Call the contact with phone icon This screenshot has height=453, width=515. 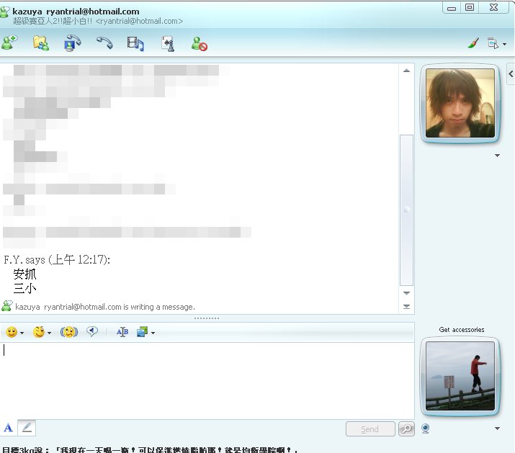coord(104,43)
